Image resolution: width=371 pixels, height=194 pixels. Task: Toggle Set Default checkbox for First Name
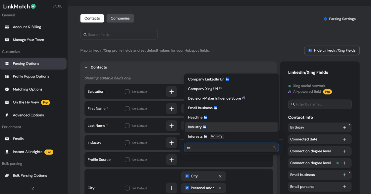tap(127, 109)
